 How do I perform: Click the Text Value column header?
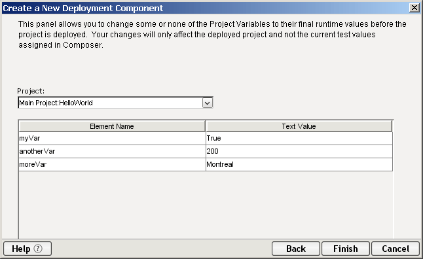(299, 126)
